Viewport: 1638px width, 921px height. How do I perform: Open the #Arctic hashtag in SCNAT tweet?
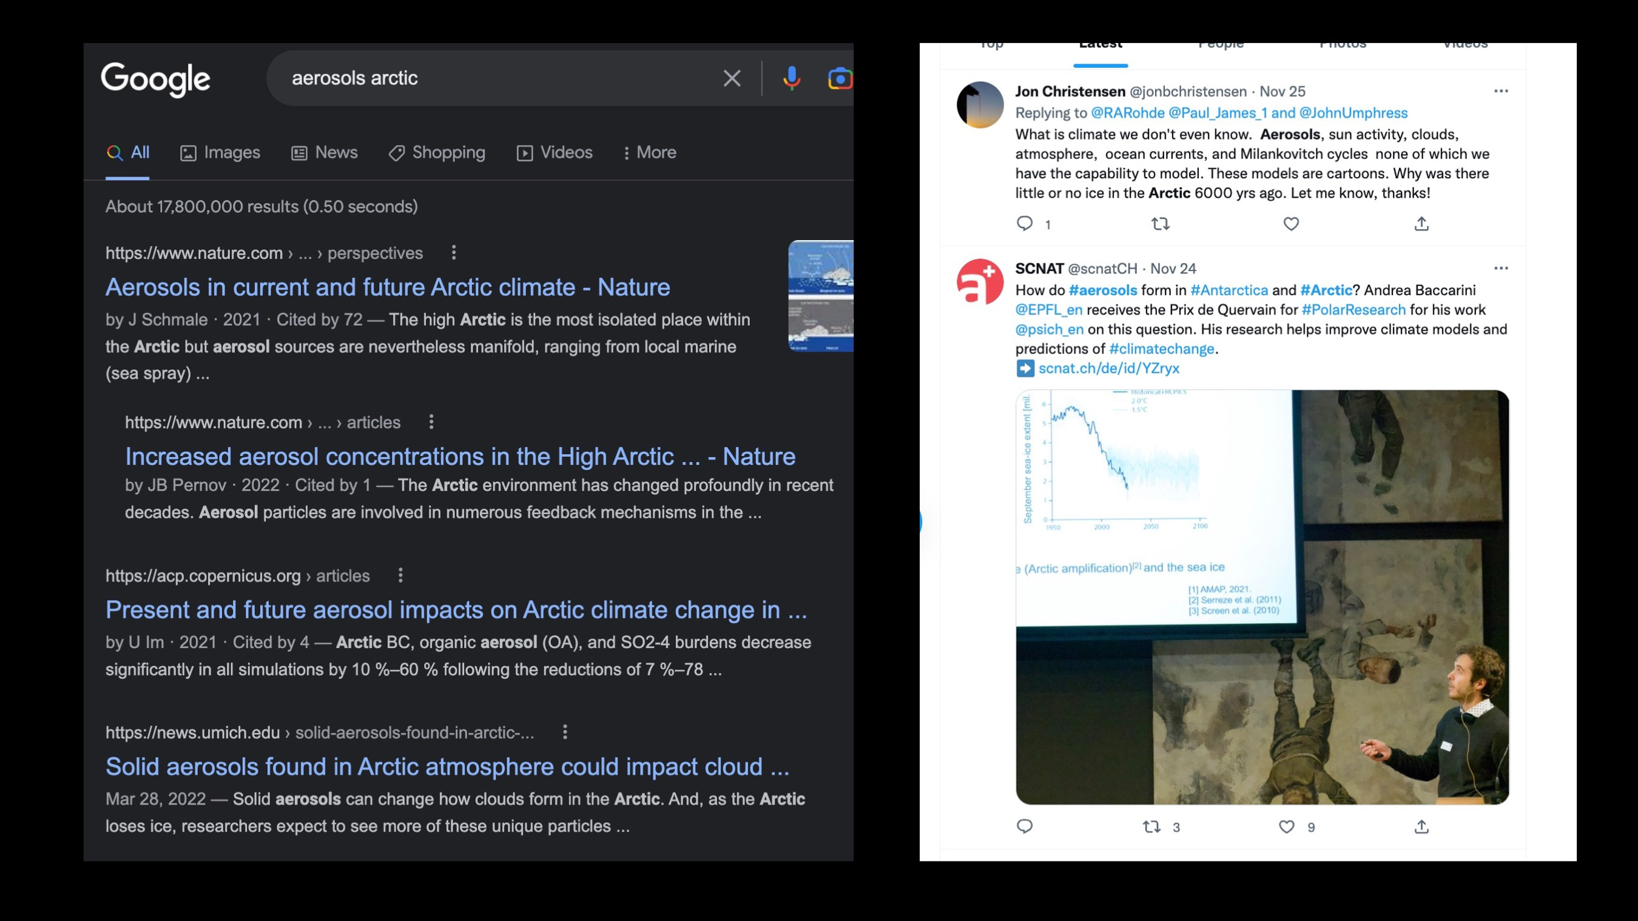coord(1326,290)
